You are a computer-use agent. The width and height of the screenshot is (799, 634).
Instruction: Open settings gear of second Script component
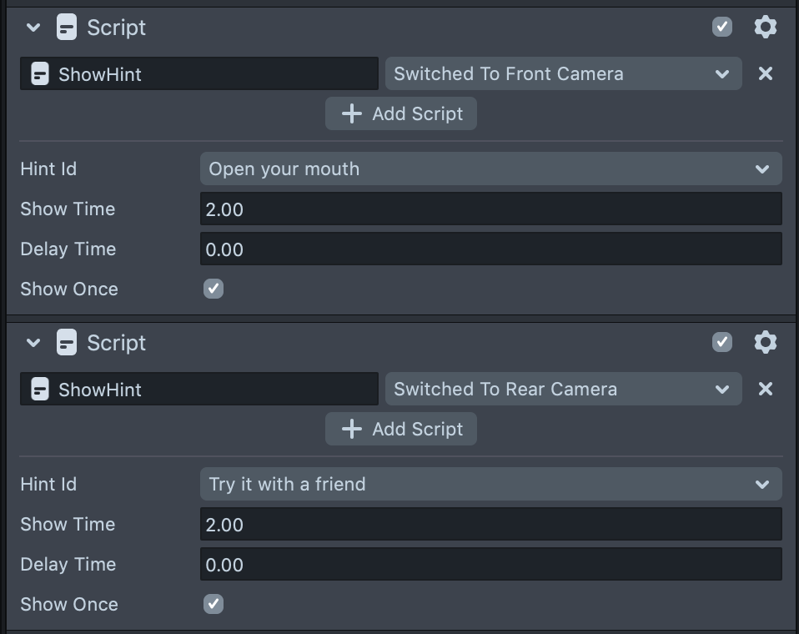click(765, 343)
